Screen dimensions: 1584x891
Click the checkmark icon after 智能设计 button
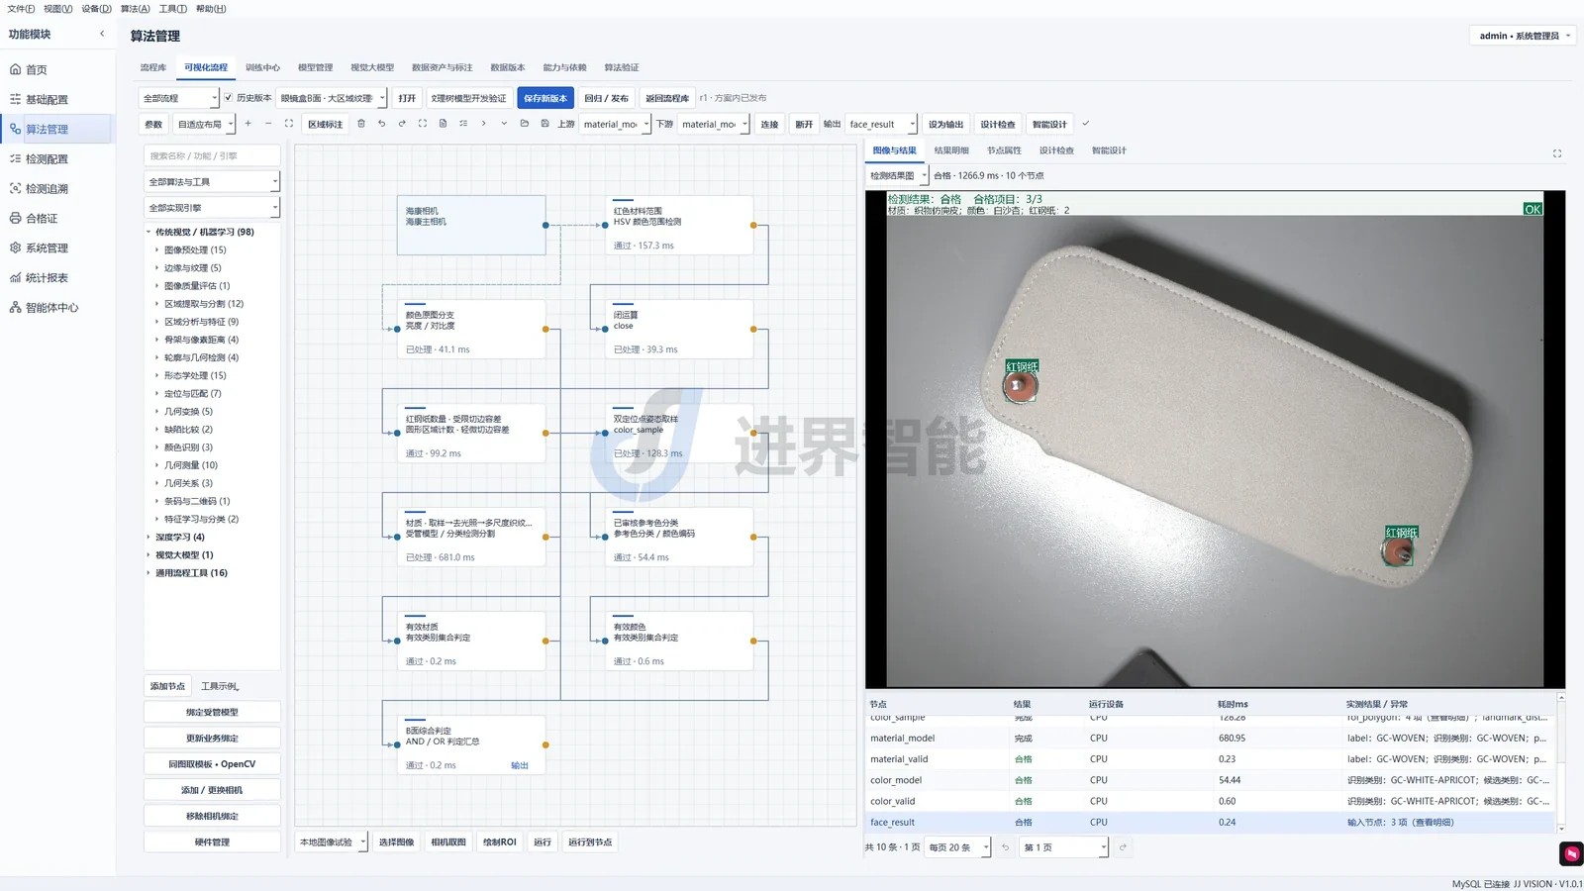pos(1086,124)
